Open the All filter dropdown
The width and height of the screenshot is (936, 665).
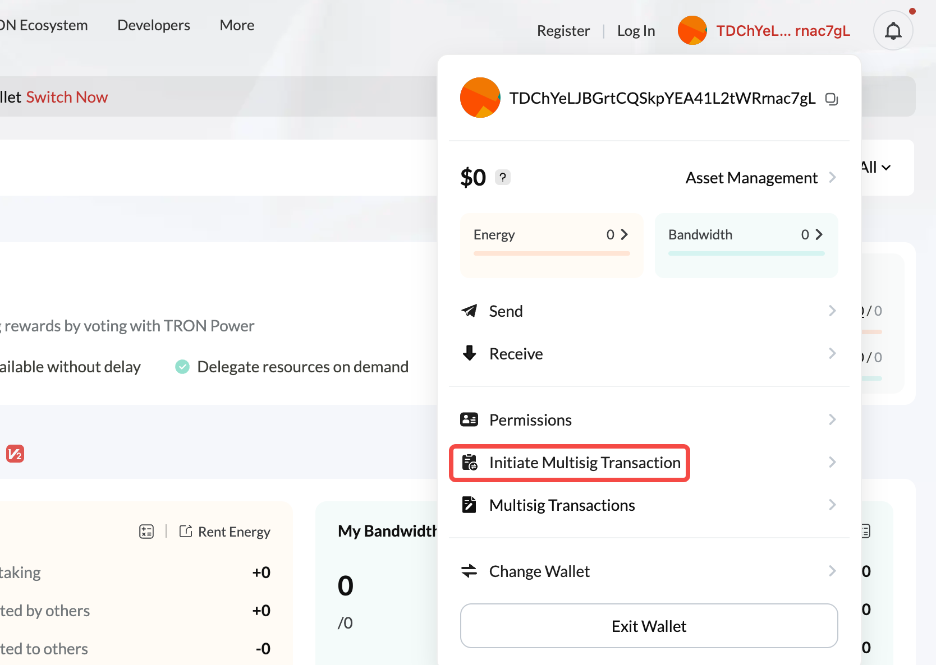(x=874, y=167)
